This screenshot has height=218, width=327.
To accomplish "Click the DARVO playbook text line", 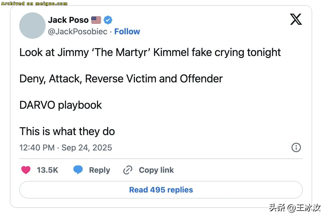I will point(60,105).
